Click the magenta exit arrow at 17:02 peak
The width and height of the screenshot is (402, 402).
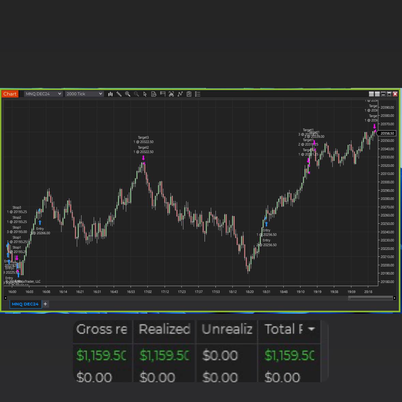[143, 158]
